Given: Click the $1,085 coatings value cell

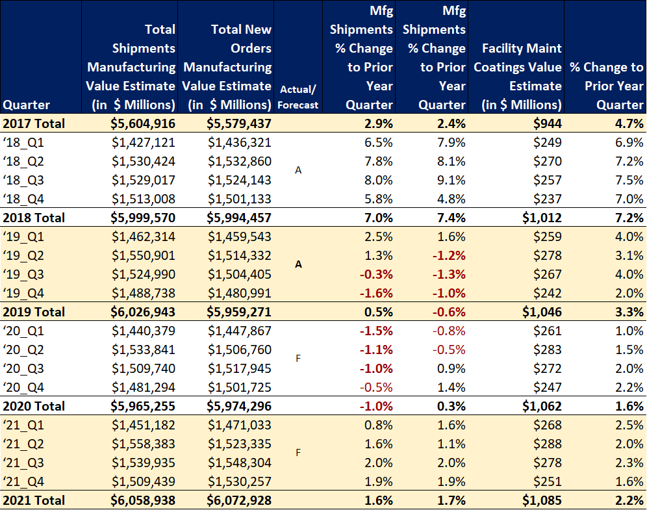Looking at the screenshot, I should (543, 500).
